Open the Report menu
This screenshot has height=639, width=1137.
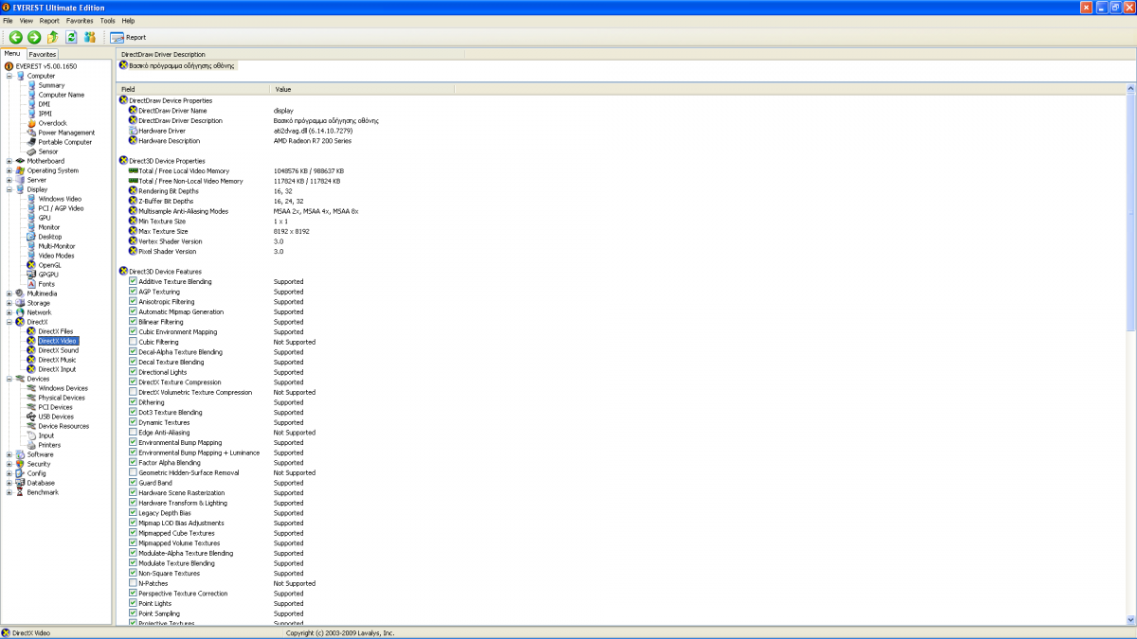tap(49, 20)
